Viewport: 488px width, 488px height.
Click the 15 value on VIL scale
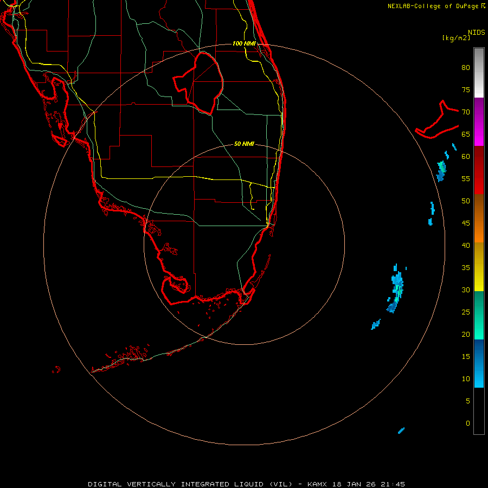click(466, 357)
